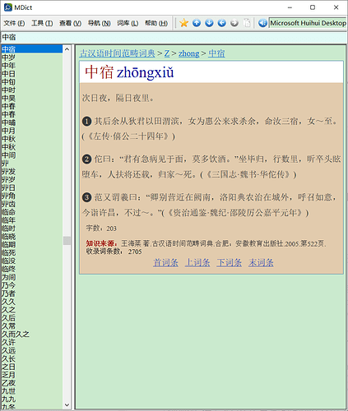Select 临终 in the word list

coord(32,269)
